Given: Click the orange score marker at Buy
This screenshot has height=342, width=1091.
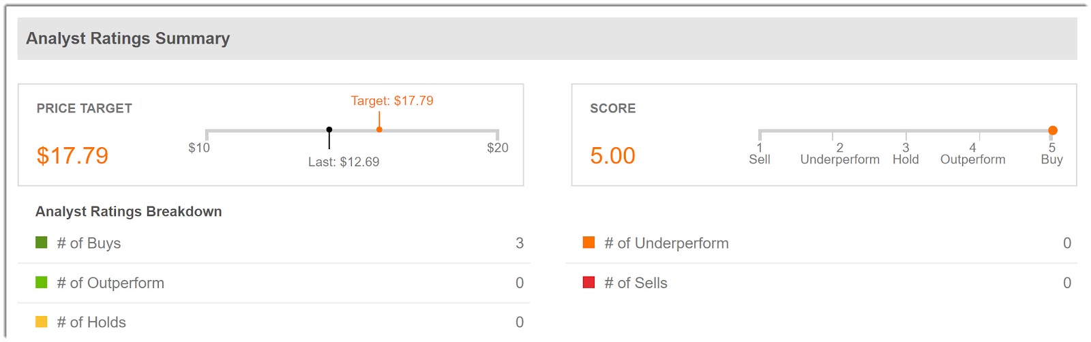Looking at the screenshot, I should click(1053, 130).
